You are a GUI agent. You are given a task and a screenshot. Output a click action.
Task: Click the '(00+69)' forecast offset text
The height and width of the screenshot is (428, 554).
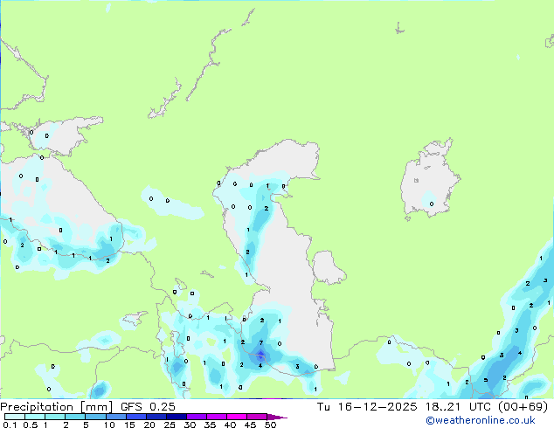[523, 407]
